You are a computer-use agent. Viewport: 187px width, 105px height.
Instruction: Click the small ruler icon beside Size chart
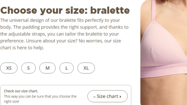94,97
